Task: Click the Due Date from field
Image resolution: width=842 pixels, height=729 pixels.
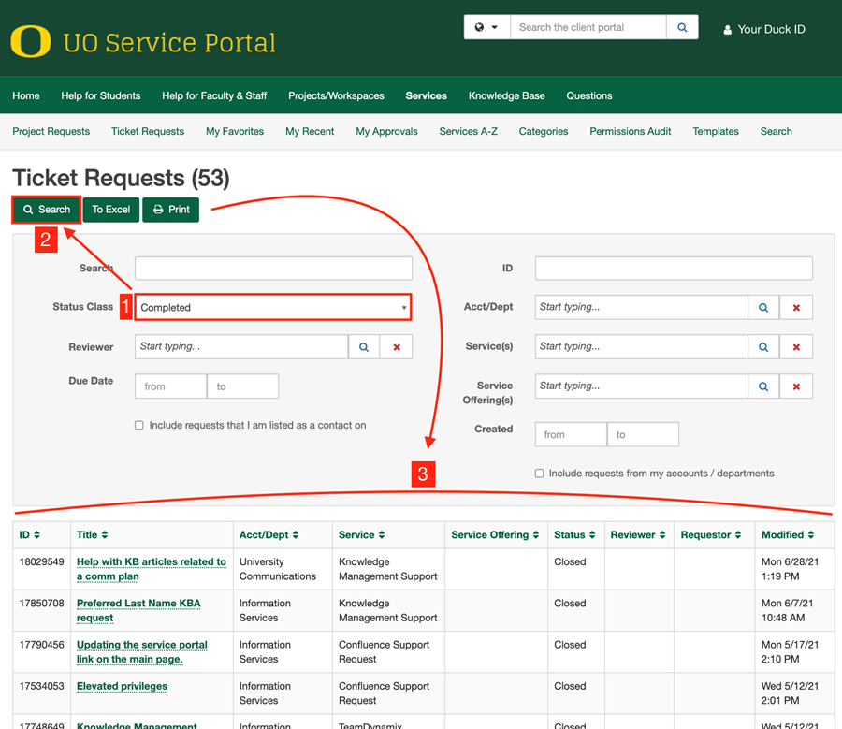Action: (x=171, y=386)
